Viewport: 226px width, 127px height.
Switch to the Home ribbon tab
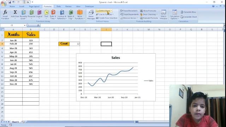coord(12,6)
